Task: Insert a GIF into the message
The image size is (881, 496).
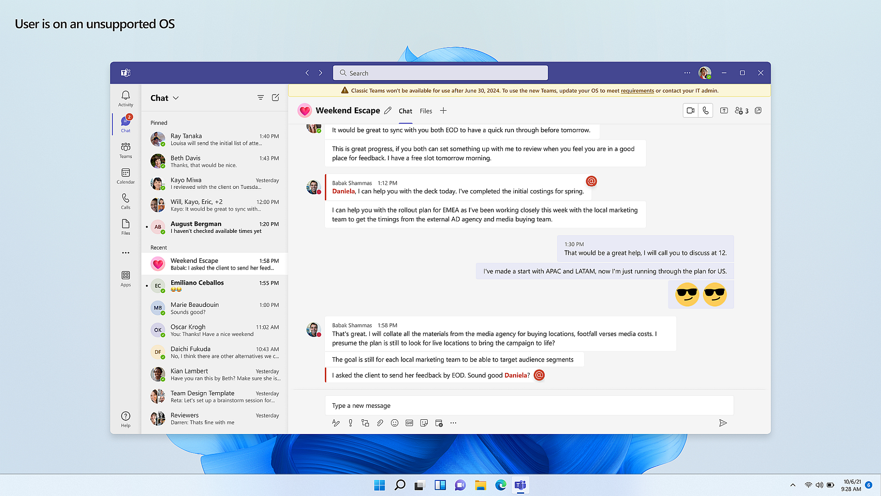Action: click(x=409, y=423)
